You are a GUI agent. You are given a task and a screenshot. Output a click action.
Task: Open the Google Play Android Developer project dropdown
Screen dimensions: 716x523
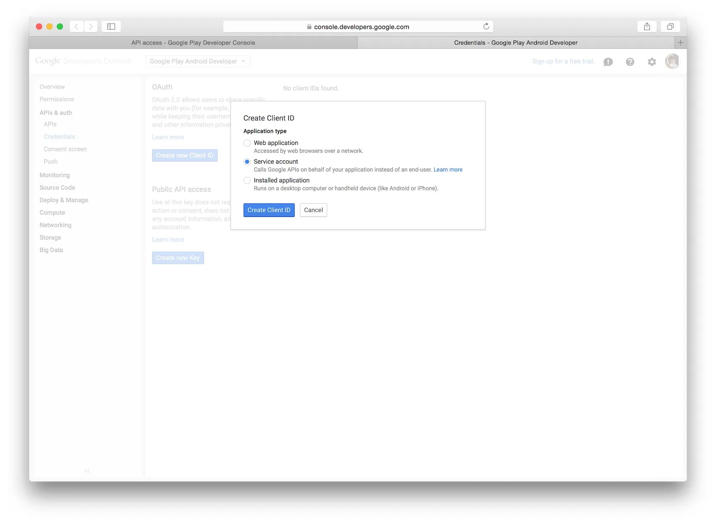pyautogui.click(x=198, y=61)
